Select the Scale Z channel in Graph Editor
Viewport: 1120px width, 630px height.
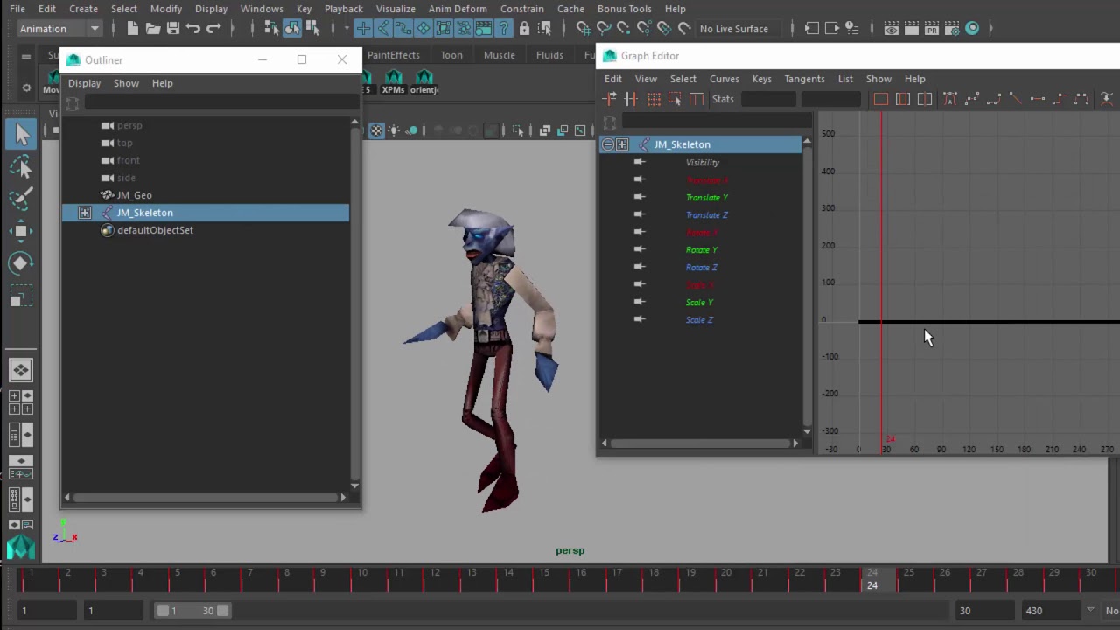coord(699,320)
